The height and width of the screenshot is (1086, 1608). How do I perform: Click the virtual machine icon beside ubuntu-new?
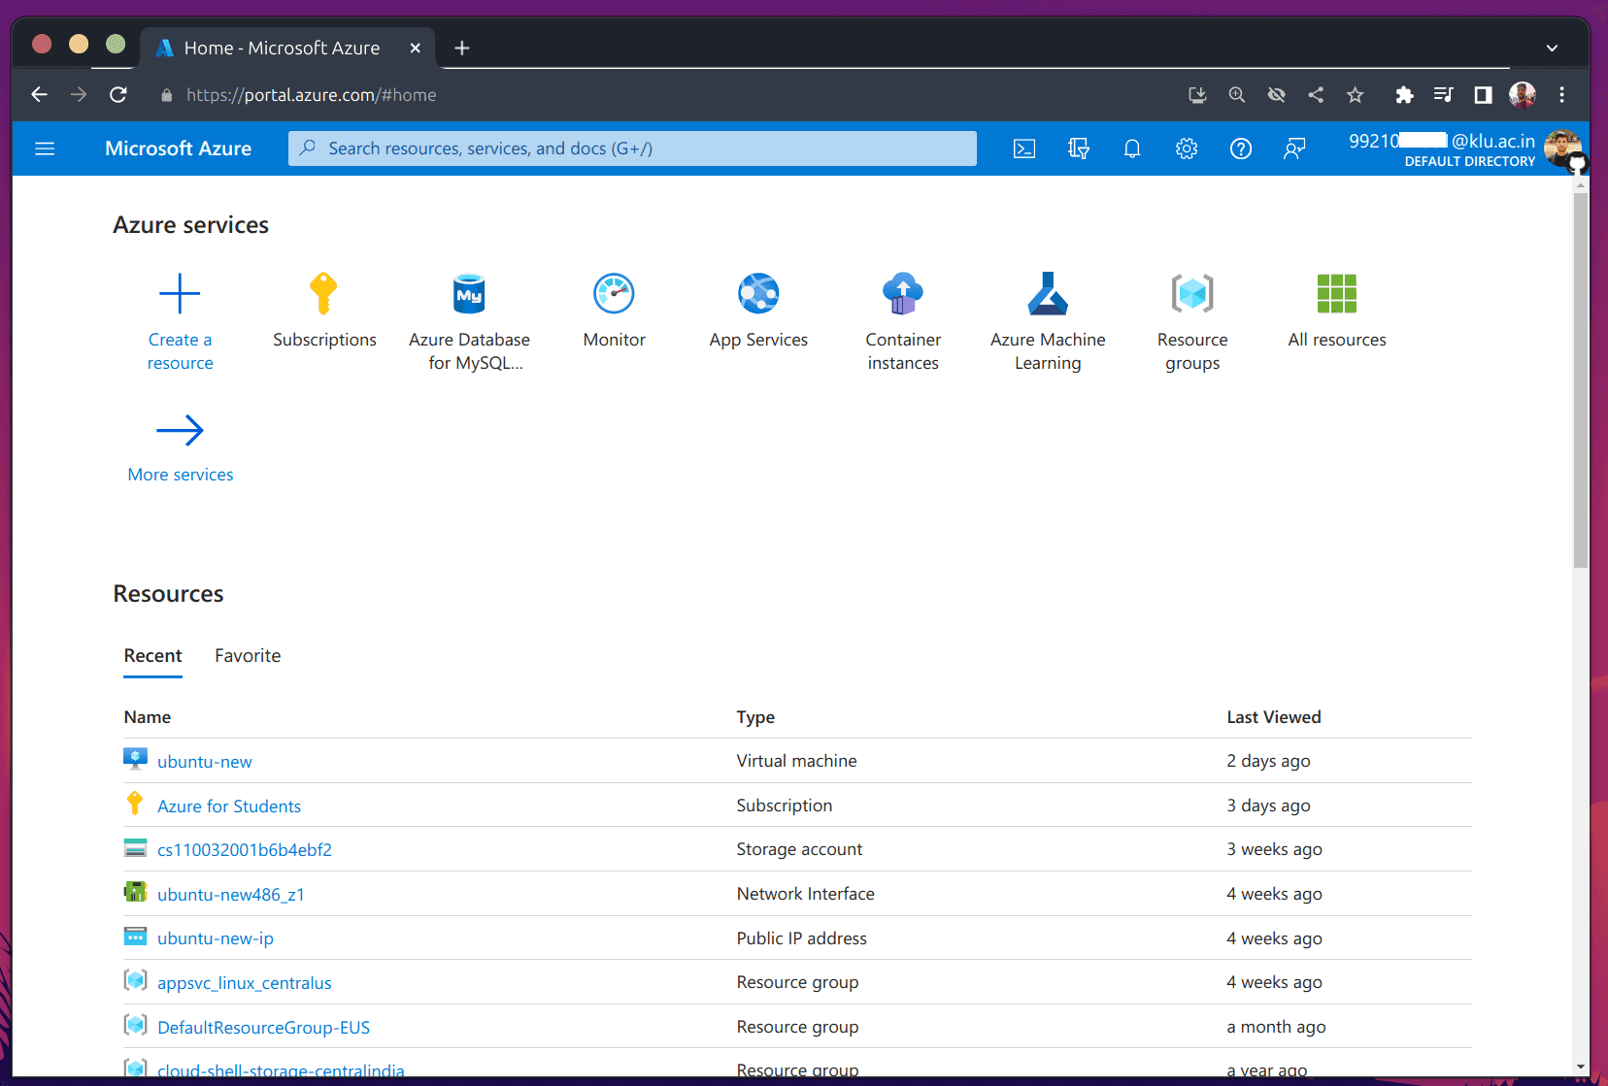click(135, 759)
